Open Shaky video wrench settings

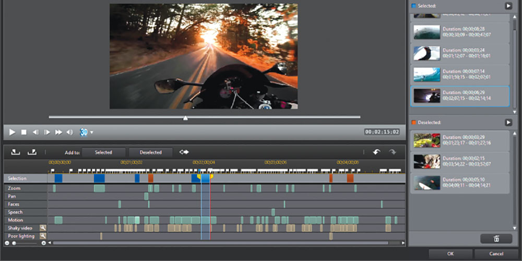tap(43, 228)
